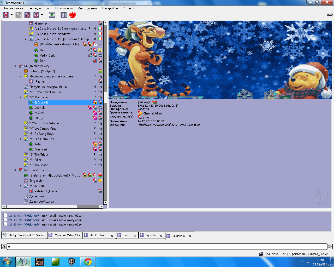Click the Детективы channel icon
This screenshot has width=334, height=267.
[x=26, y=196]
